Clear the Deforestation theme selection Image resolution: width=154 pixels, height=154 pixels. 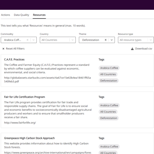[x=106, y=40]
